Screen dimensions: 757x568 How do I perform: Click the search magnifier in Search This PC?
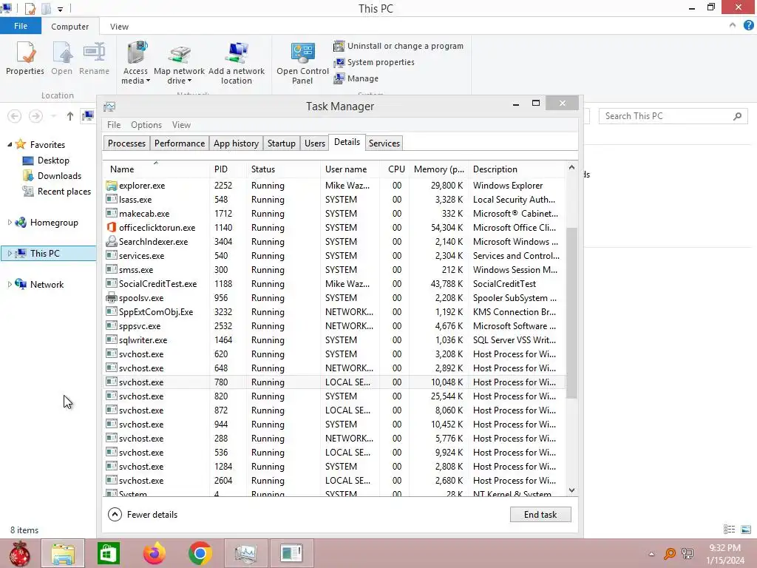coord(737,116)
